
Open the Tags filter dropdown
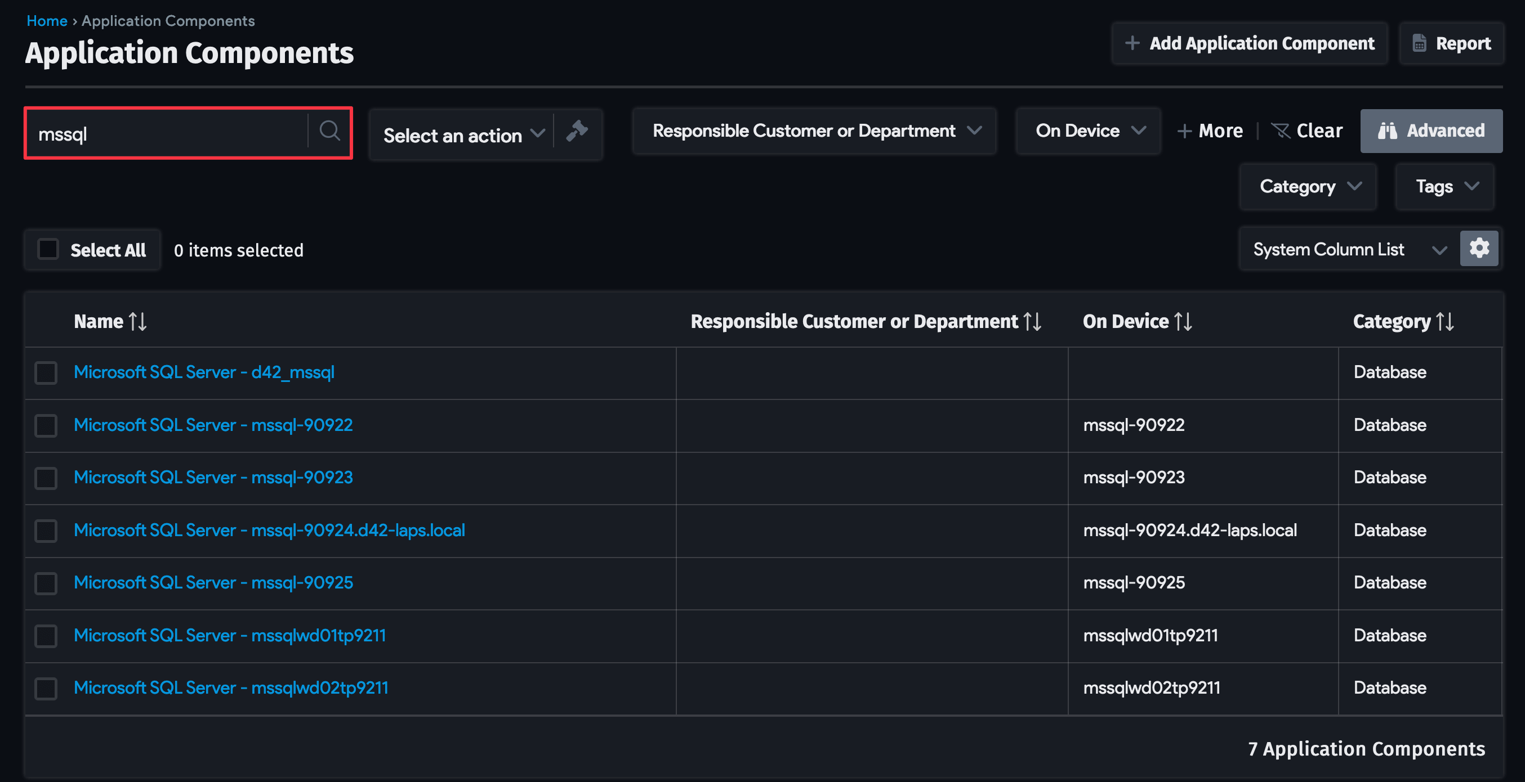1444,186
